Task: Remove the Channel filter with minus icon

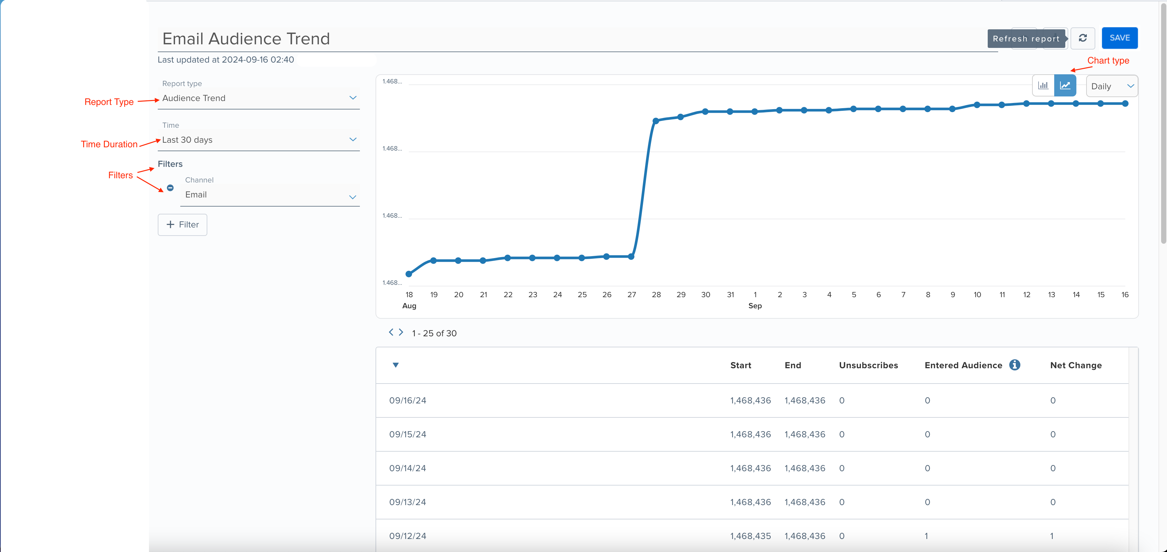Action: [170, 188]
